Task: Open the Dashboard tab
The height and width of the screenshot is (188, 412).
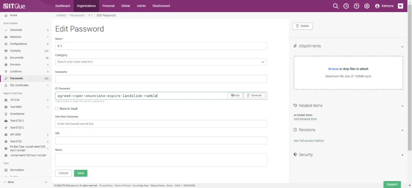Action: [x=62, y=6]
